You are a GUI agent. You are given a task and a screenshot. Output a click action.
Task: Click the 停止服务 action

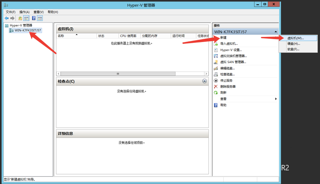[x=226, y=80]
